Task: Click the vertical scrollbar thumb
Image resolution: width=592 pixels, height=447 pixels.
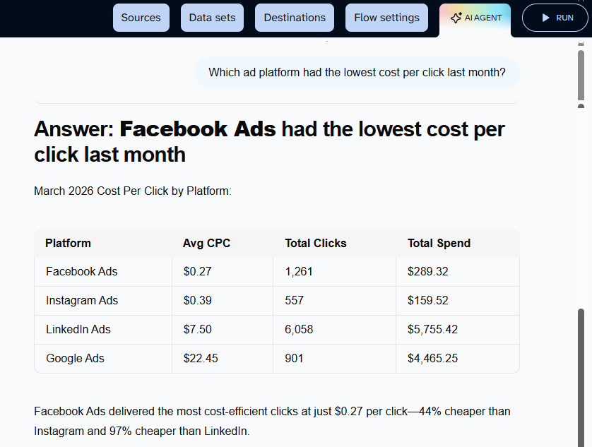Action: click(581, 374)
